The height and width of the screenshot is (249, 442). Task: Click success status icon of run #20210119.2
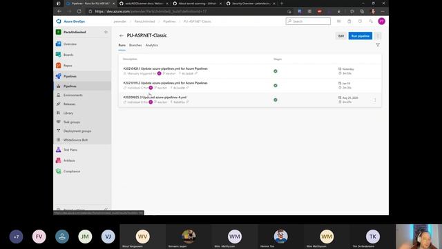click(276, 86)
